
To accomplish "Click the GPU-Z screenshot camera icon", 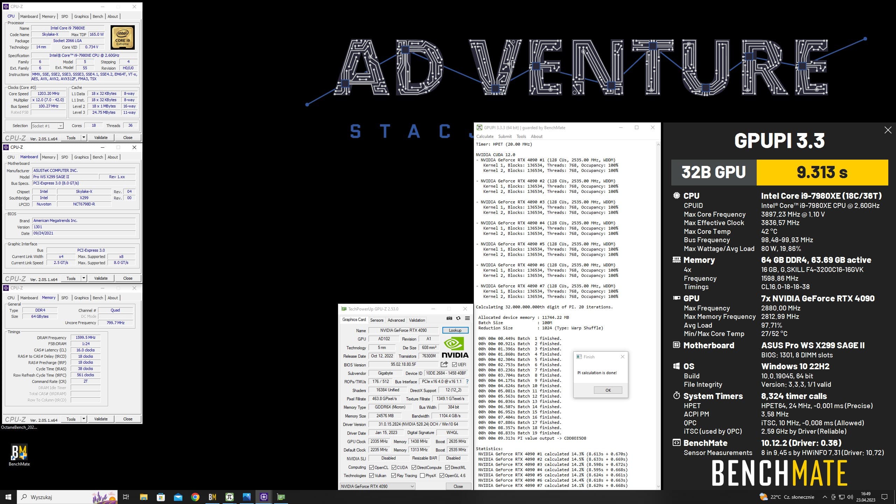I will coord(449,318).
